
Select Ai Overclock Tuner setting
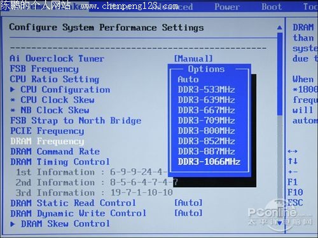tap(57, 58)
